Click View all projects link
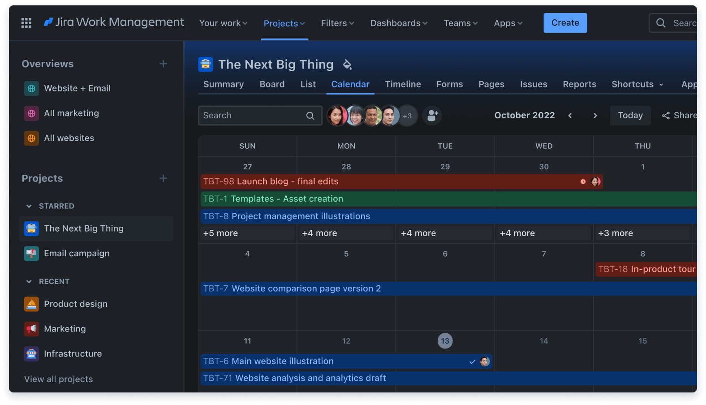 59,379
